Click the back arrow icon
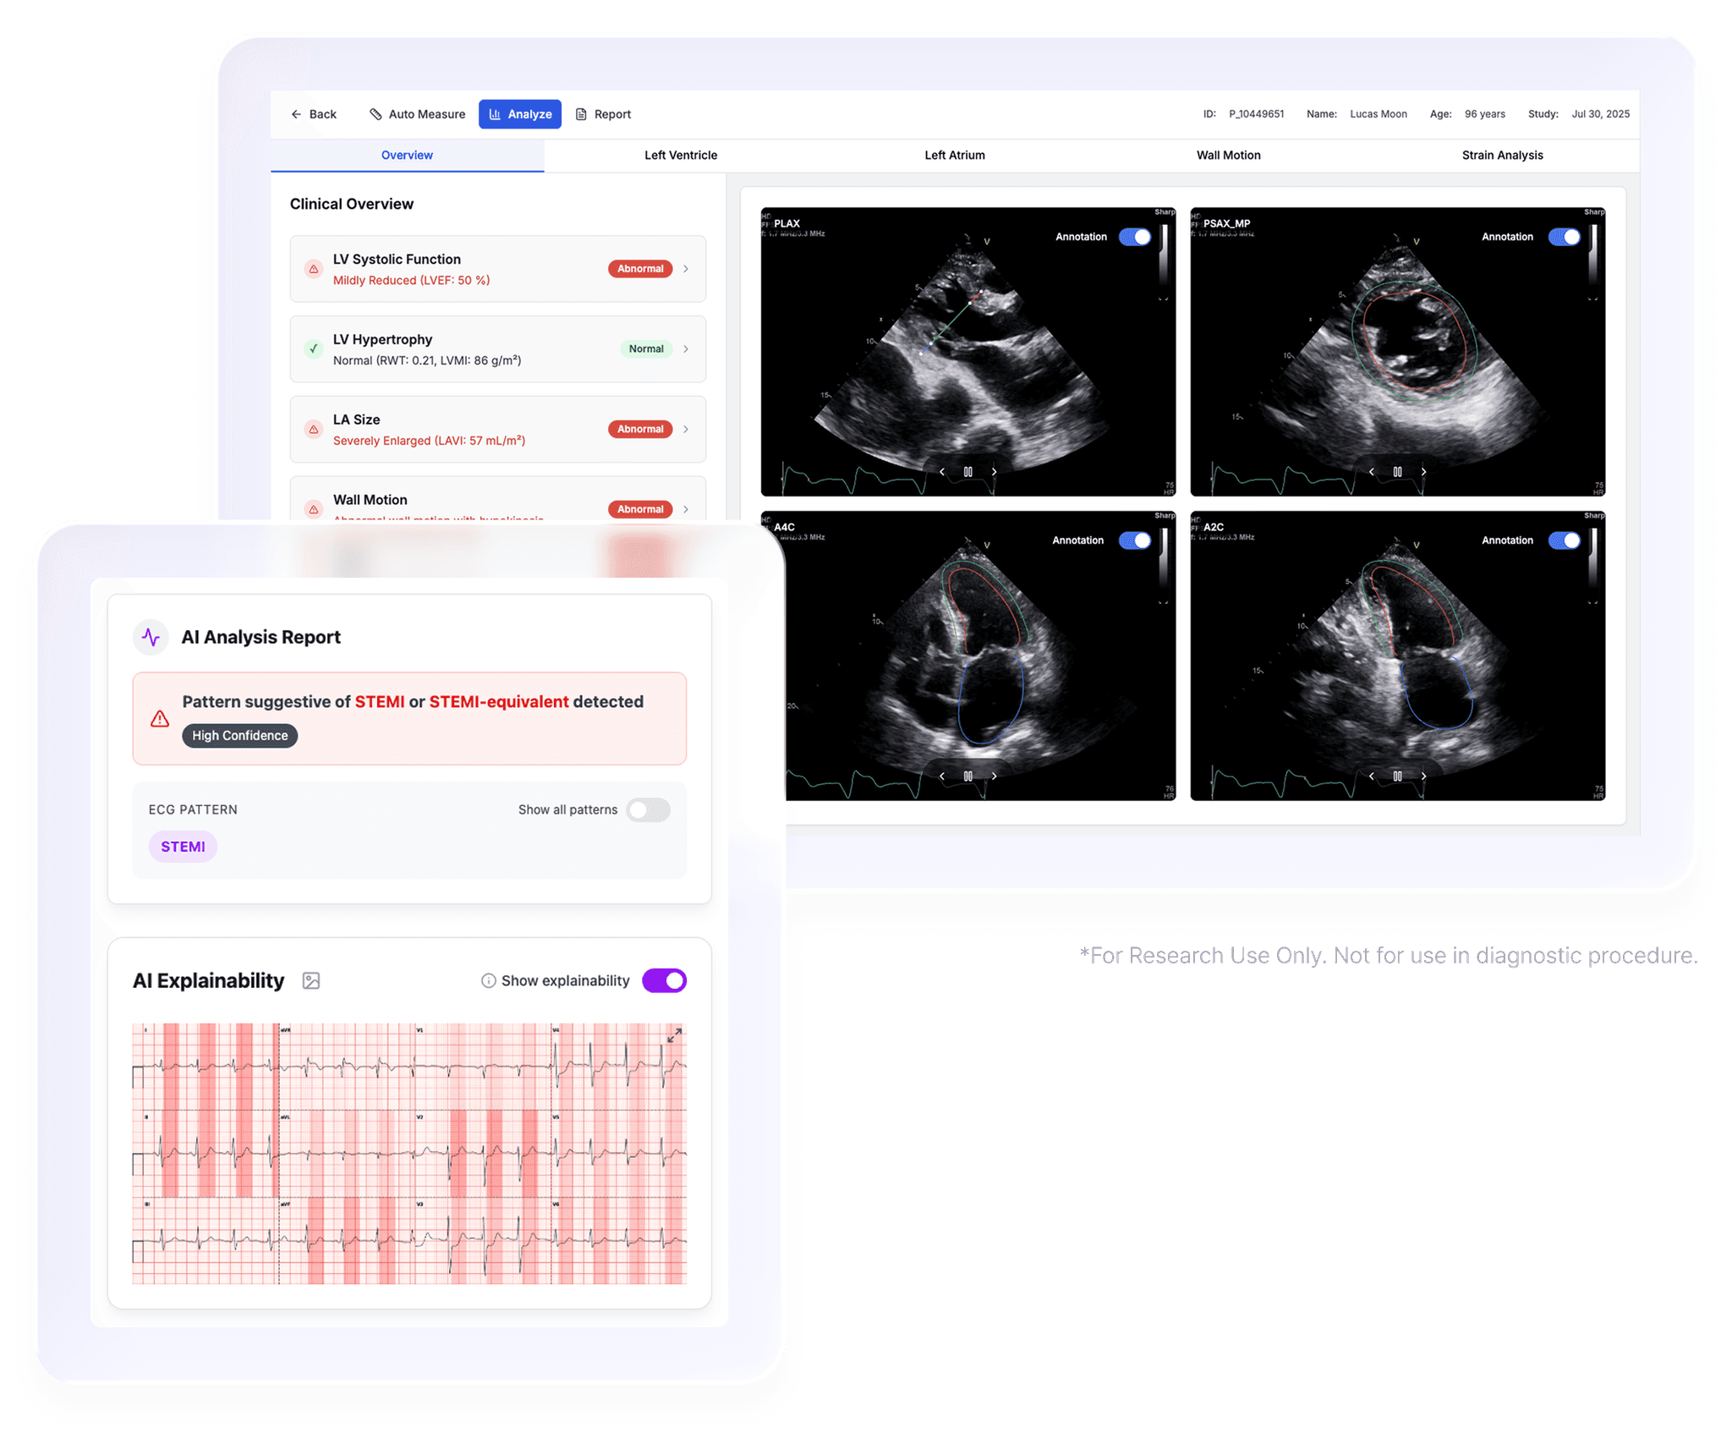This screenshot has height=1432, width=1732. [x=296, y=114]
